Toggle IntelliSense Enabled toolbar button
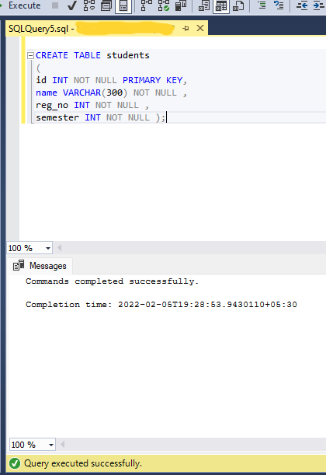This screenshot has width=326, height=475. pos(123,5)
